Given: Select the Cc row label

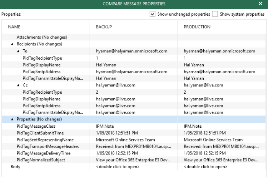Looking at the screenshot, I should 25,85.
